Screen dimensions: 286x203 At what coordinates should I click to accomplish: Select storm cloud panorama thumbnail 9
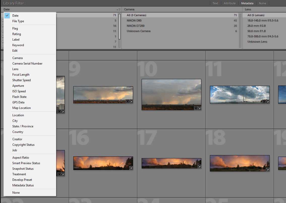(103, 95)
